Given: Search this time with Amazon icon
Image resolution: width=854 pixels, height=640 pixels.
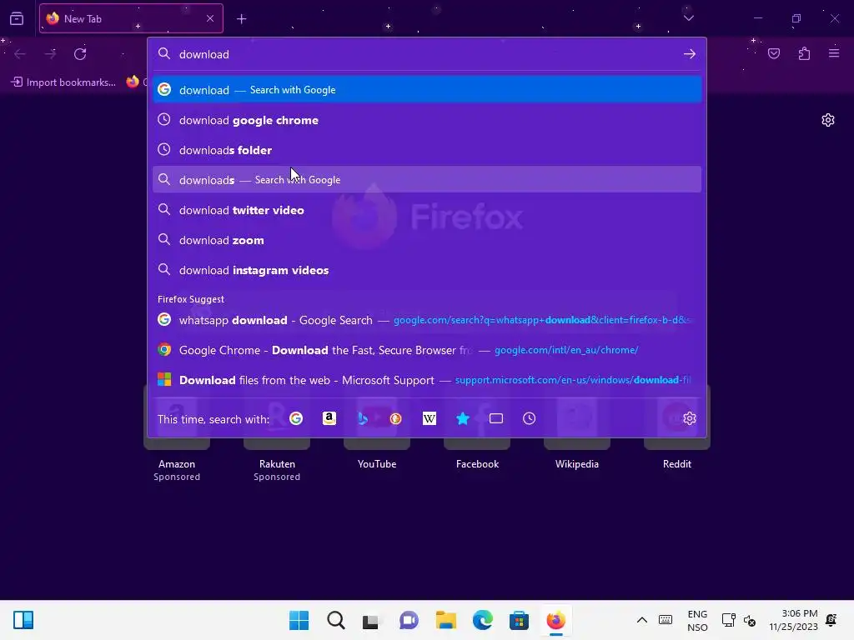Looking at the screenshot, I should click(329, 418).
